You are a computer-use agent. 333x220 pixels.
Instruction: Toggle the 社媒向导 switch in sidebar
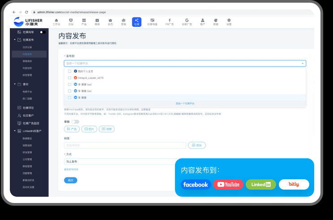coord(43,32)
